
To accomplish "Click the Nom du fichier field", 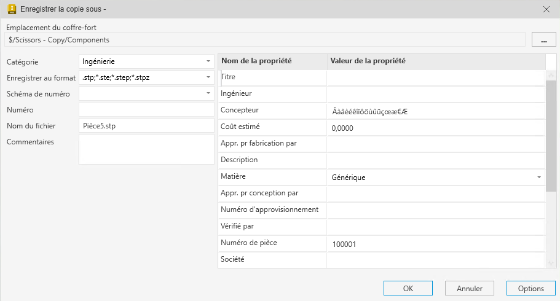I will (146, 126).
